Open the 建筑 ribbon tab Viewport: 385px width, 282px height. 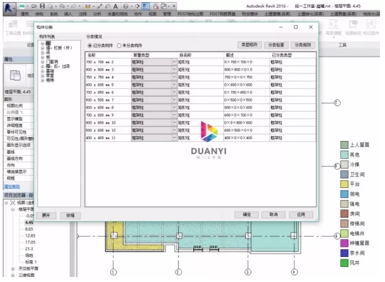tap(25, 14)
